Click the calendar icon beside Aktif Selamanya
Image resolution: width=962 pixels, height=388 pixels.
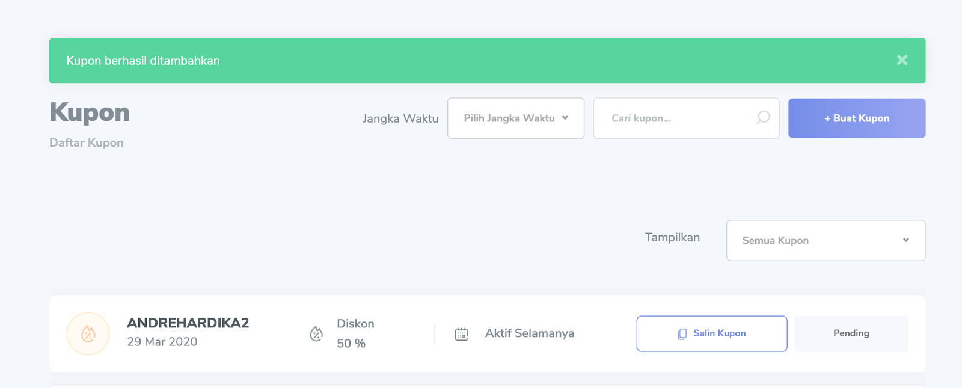pyautogui.click(x=462, y=334)
